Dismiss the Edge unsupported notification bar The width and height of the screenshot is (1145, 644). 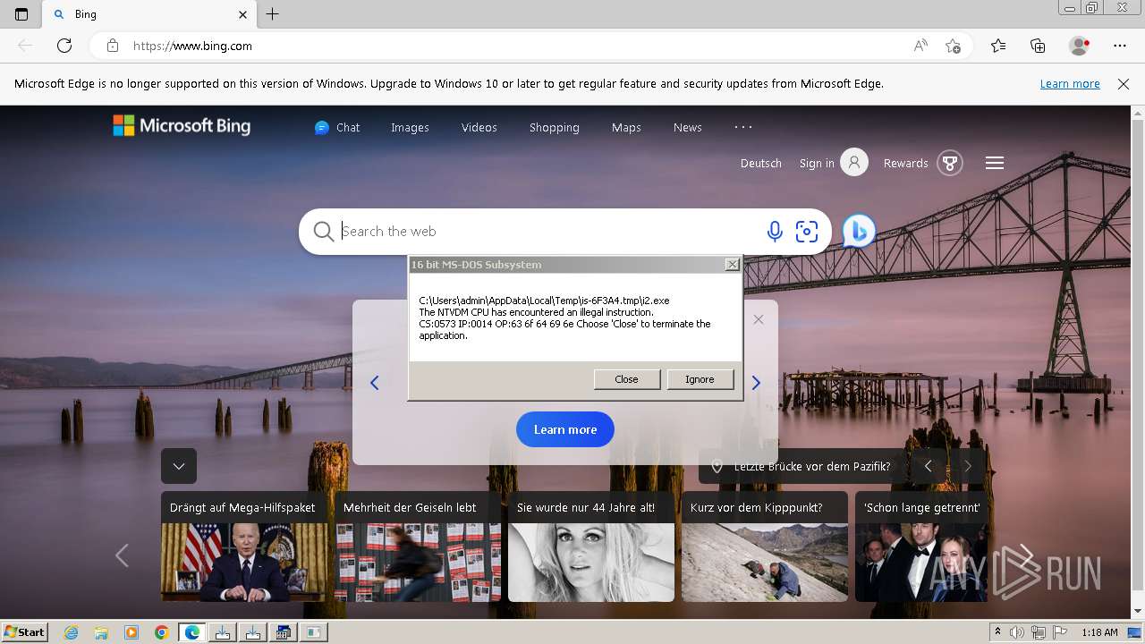tap(1124, 83)
